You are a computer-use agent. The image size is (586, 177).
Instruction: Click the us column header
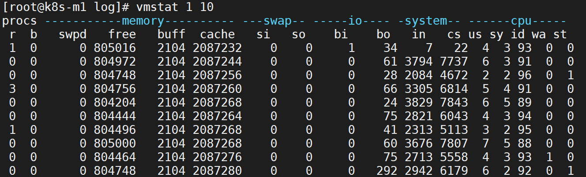coord(475,34)
